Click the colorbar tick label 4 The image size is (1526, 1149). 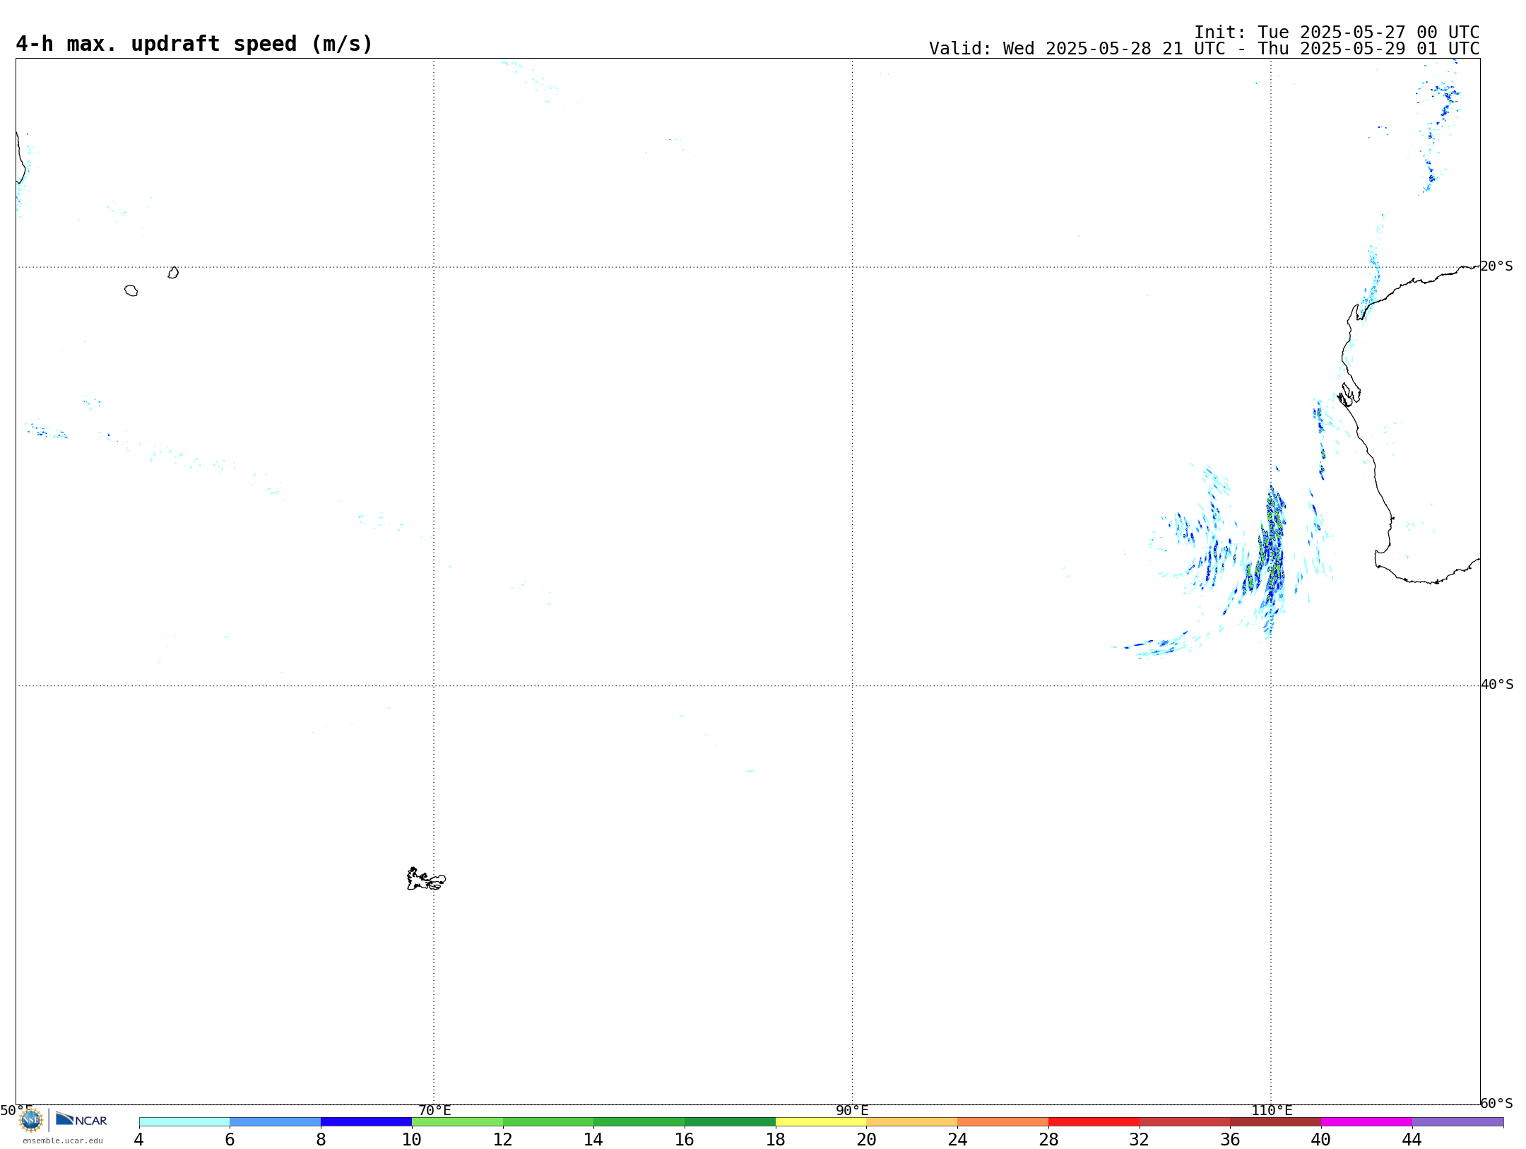pos(139,1139)
